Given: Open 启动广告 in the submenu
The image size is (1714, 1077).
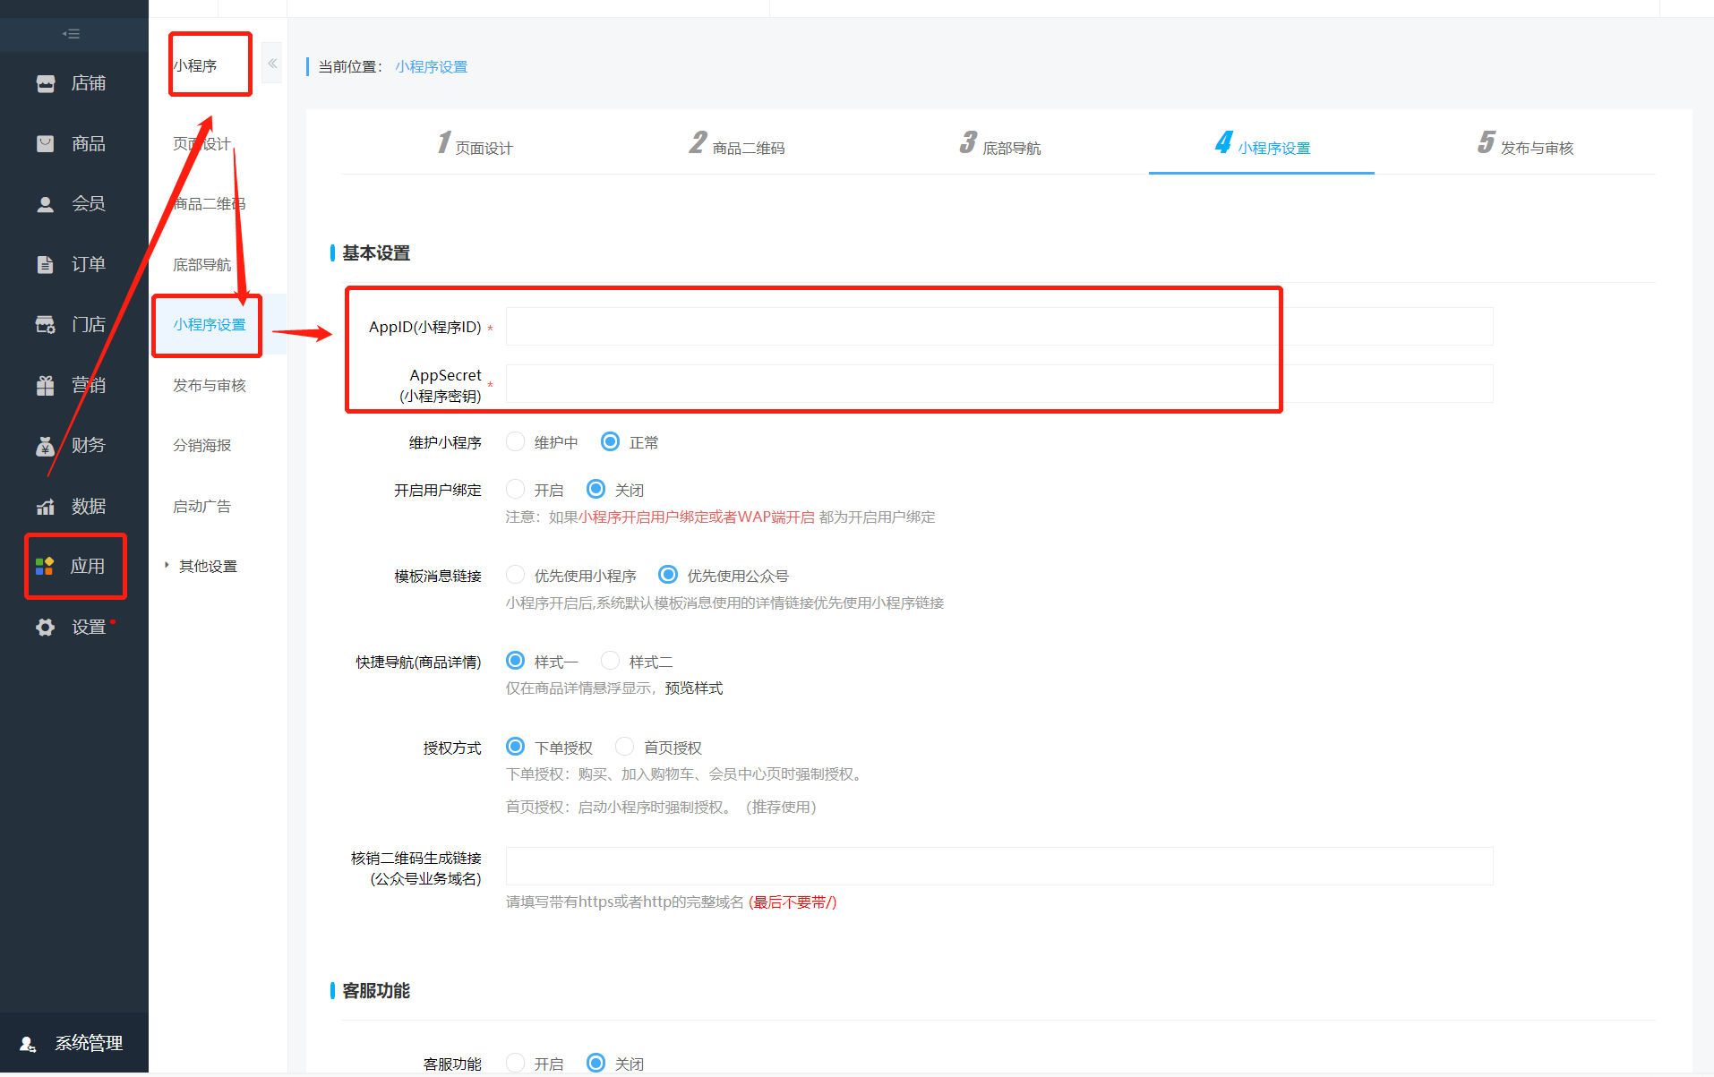Looking at the screenshot, I should coord(201,507).
